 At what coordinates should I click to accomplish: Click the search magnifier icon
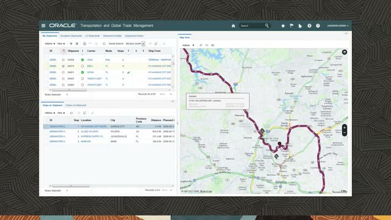(x=267, y=26)
